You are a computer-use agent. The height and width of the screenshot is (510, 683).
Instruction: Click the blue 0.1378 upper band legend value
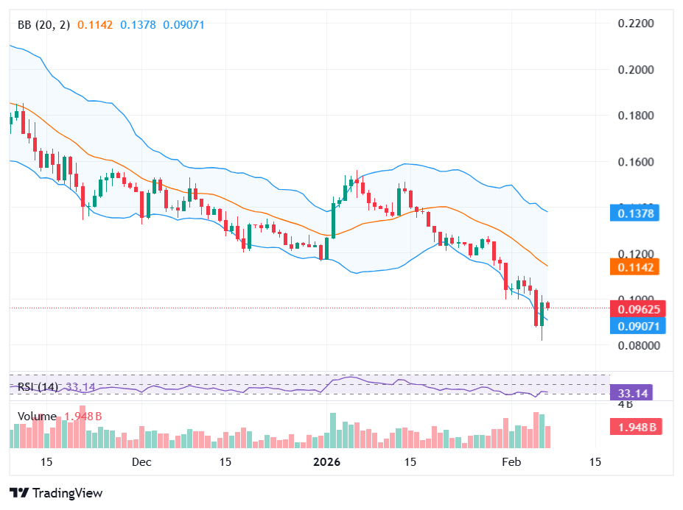tap(138, 25)
